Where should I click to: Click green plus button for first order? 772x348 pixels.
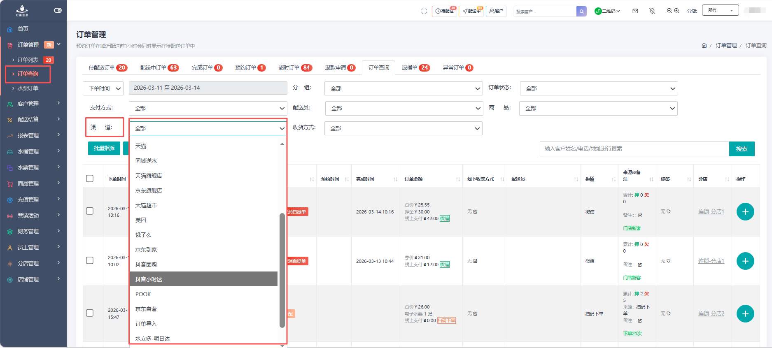pos(745,212)
